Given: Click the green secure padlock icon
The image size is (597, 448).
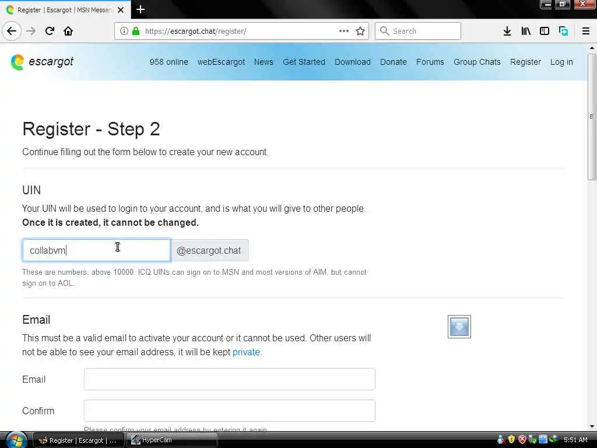Looking at the screenshot, I should [135, 31].
